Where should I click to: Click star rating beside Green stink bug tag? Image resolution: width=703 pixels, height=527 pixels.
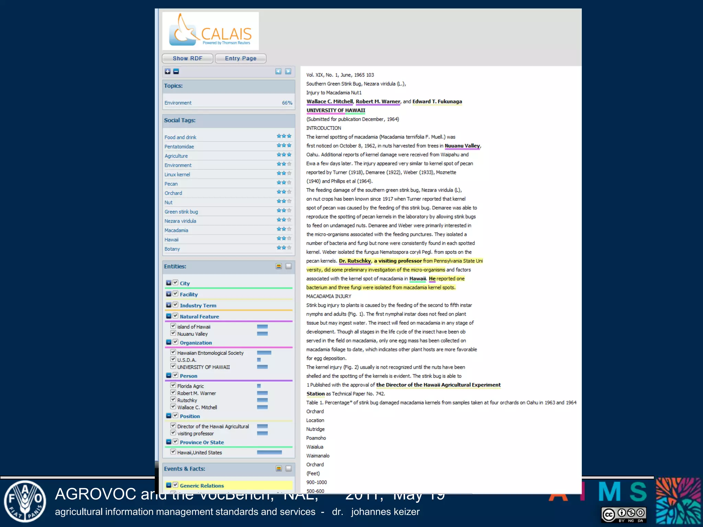pyautogui.click(x=284, y=210)
